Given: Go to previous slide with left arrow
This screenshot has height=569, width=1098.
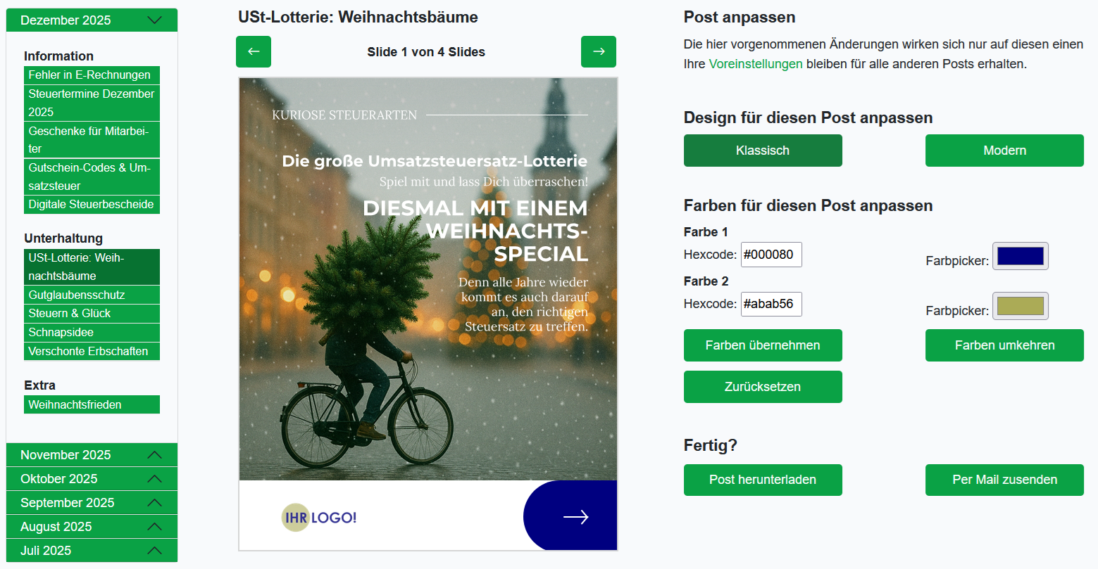Looking at the screenshot, I should [254, 51].
